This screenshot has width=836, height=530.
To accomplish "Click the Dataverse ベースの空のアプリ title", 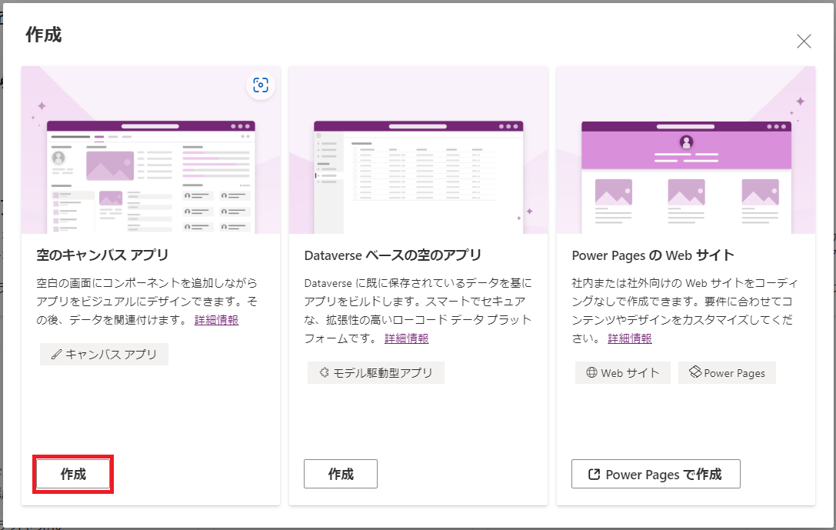I will 392,255.
